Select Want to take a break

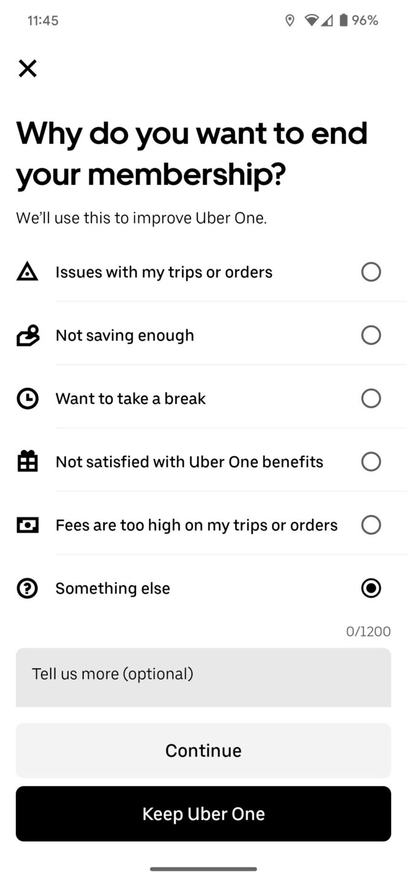click(x=371, y=398)
